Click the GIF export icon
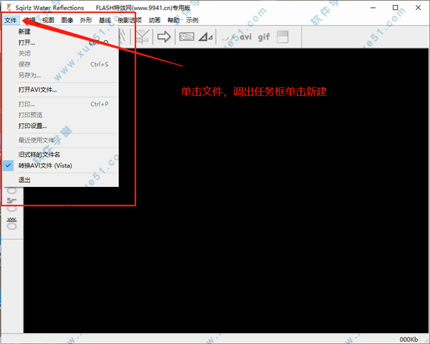The image size is (430, 344). 264,37
